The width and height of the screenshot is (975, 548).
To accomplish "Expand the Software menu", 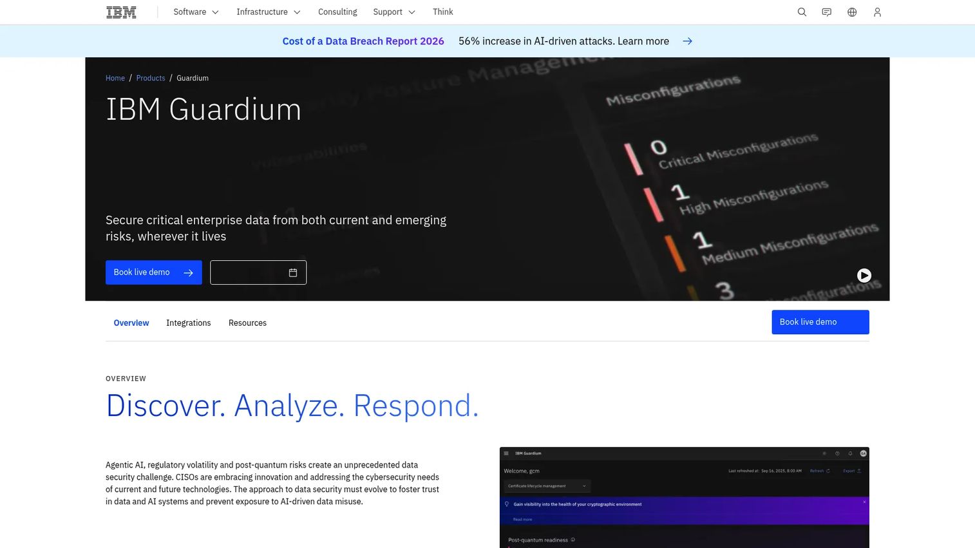I will click(196, 12).
